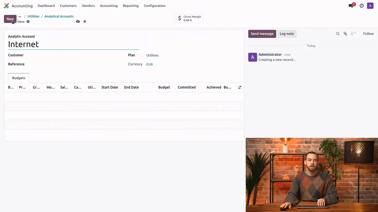
Task: Search messages with the magnifier icon
Action: [x=338, y=34]
